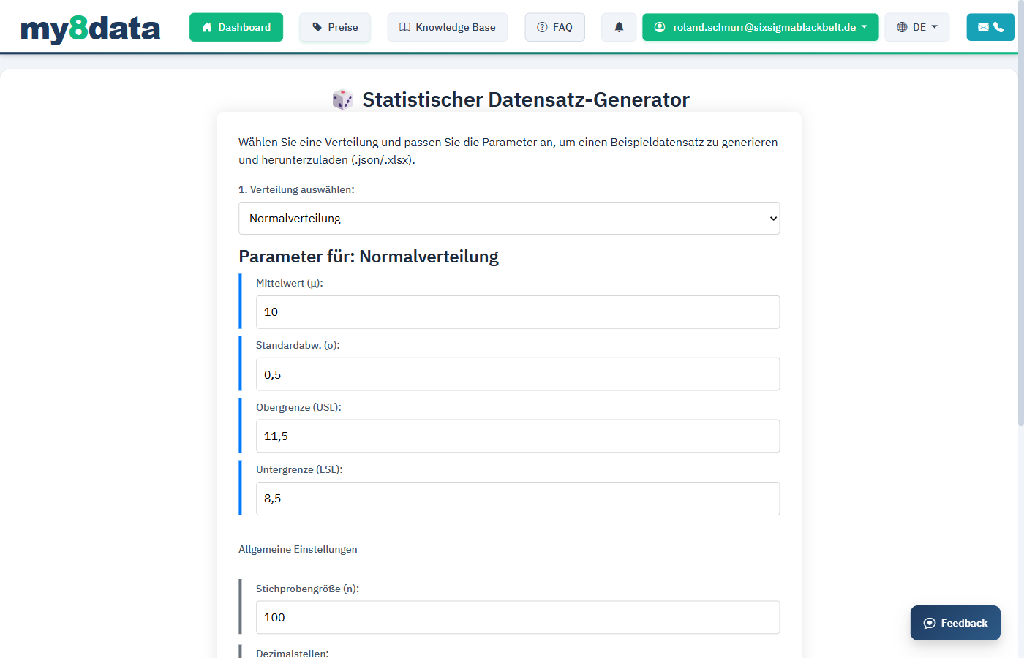
Task: Click the notification bell icon
Action: click(x=619, y=27)
